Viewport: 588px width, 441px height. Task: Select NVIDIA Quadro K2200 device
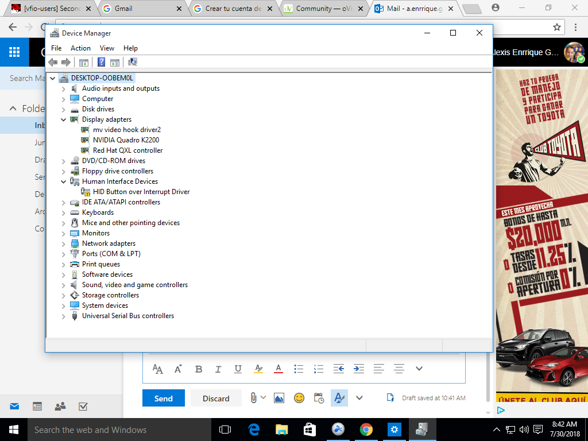(x=126, y=140)
